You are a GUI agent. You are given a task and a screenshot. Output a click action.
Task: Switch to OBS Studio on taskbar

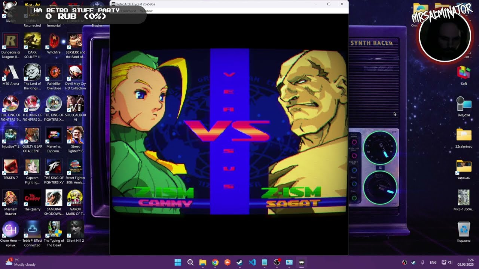pyautogui.click(x=277, y=262)
